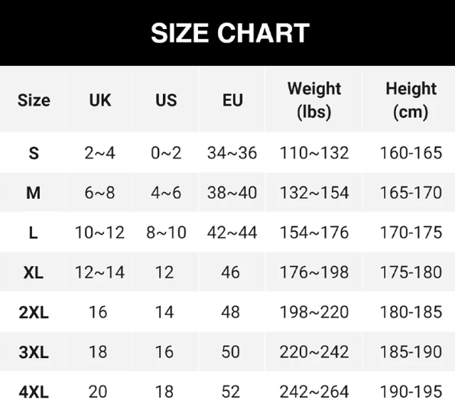Click the L size row label
The height and width of the screenshot is (410, 455).
[x=34, y=233]
